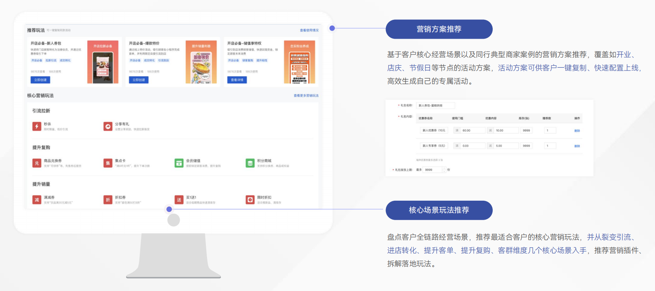
Task: Delete the 新人专享券 (5元) row
Action: pos(577,146)
